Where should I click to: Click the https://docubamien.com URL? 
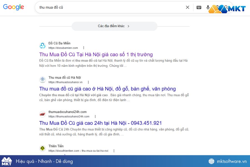[x=63, y=48]
